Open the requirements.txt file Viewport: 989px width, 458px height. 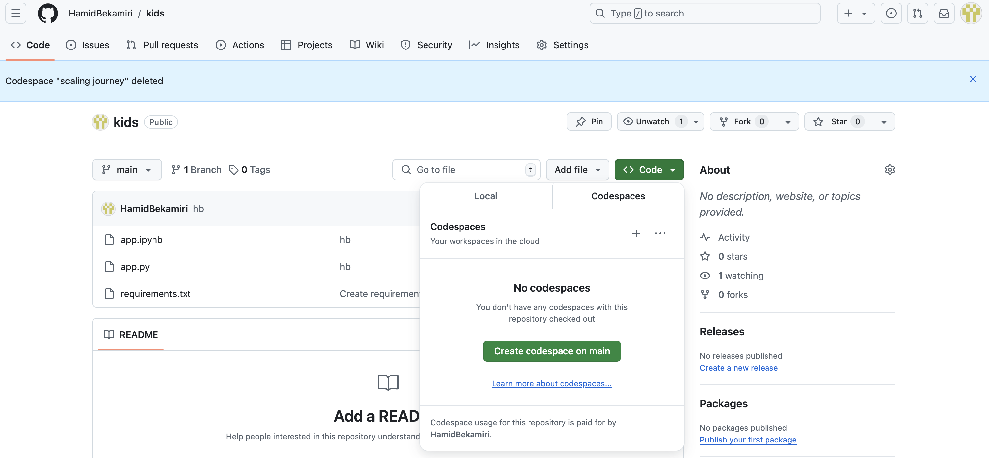point(155,294)
